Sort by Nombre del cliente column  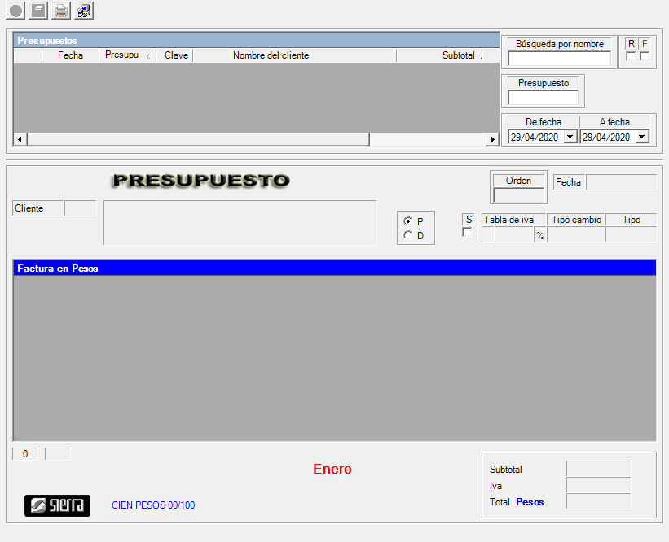coord(271,55)
